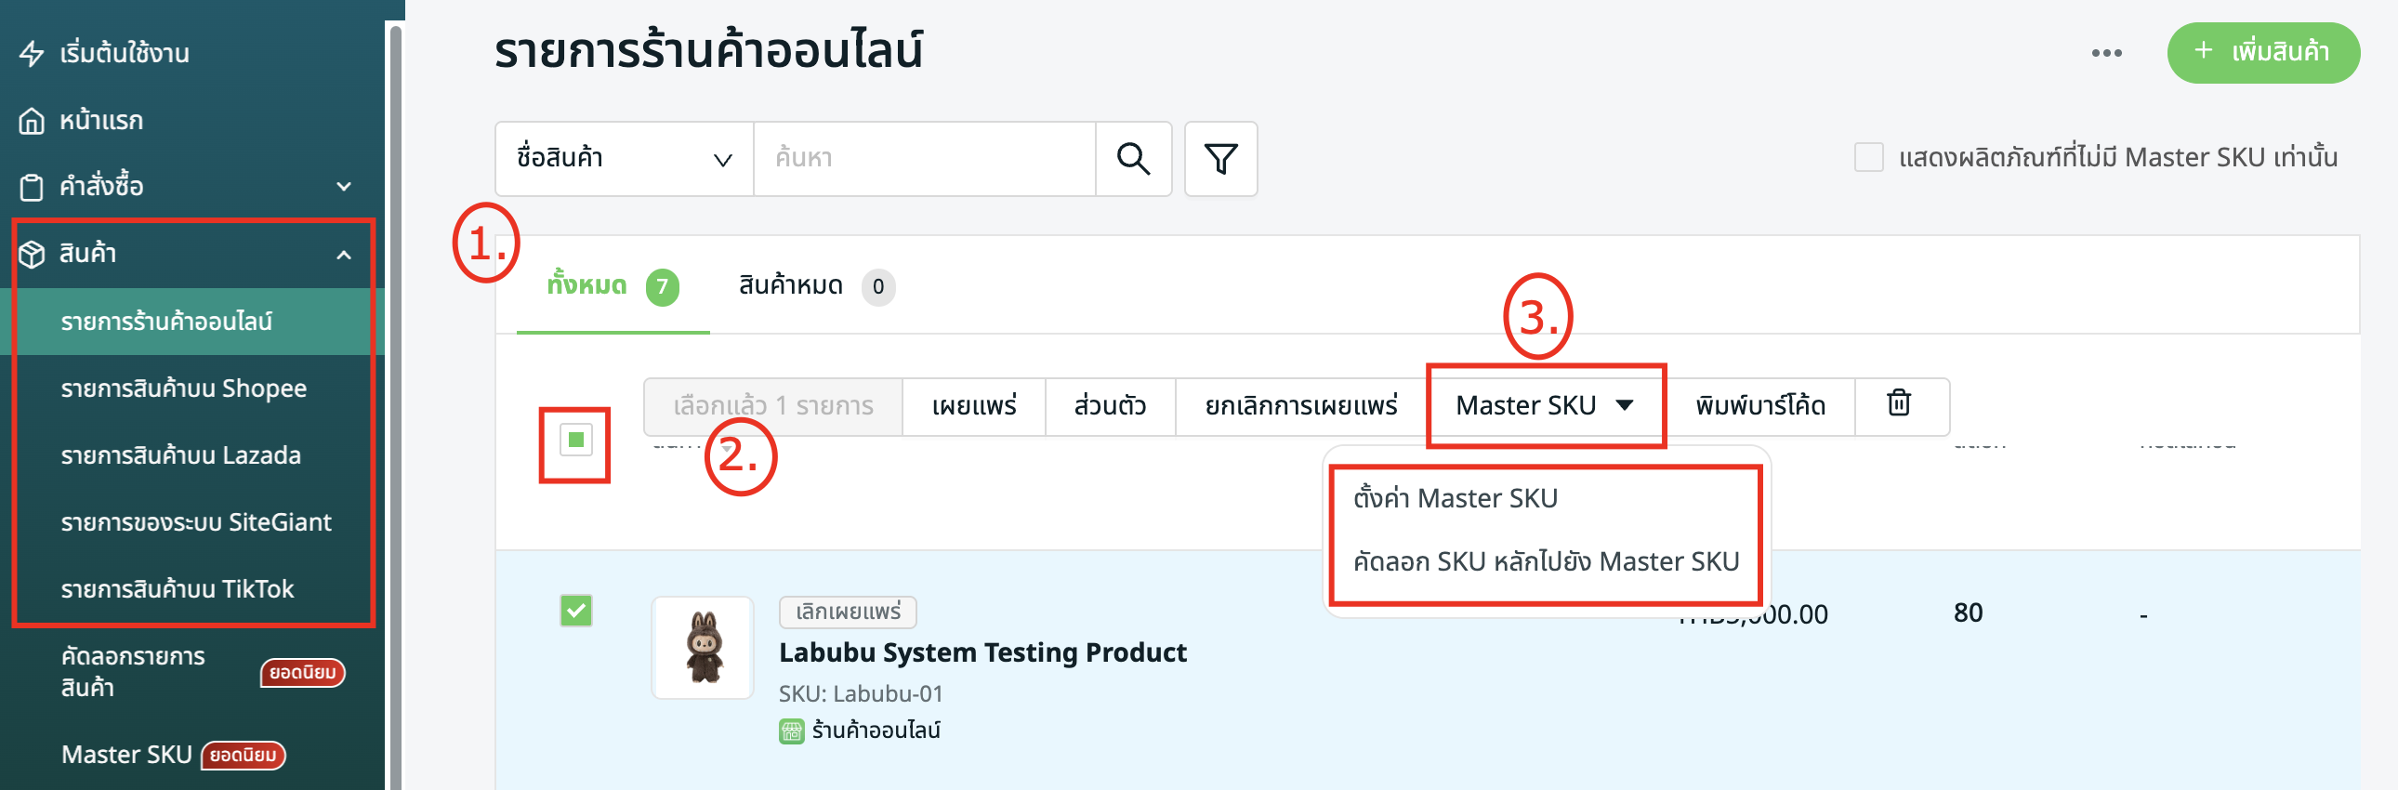
Task: Click the search magnifier icon
Action: pos(1132,158)
